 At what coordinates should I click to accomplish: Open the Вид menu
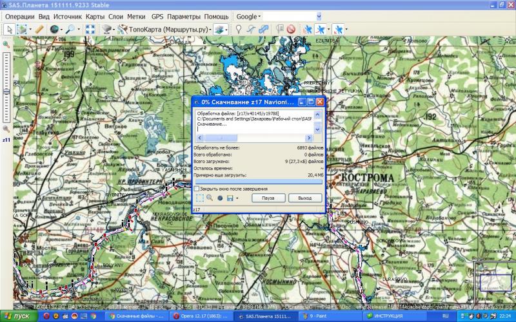point(44,17)
